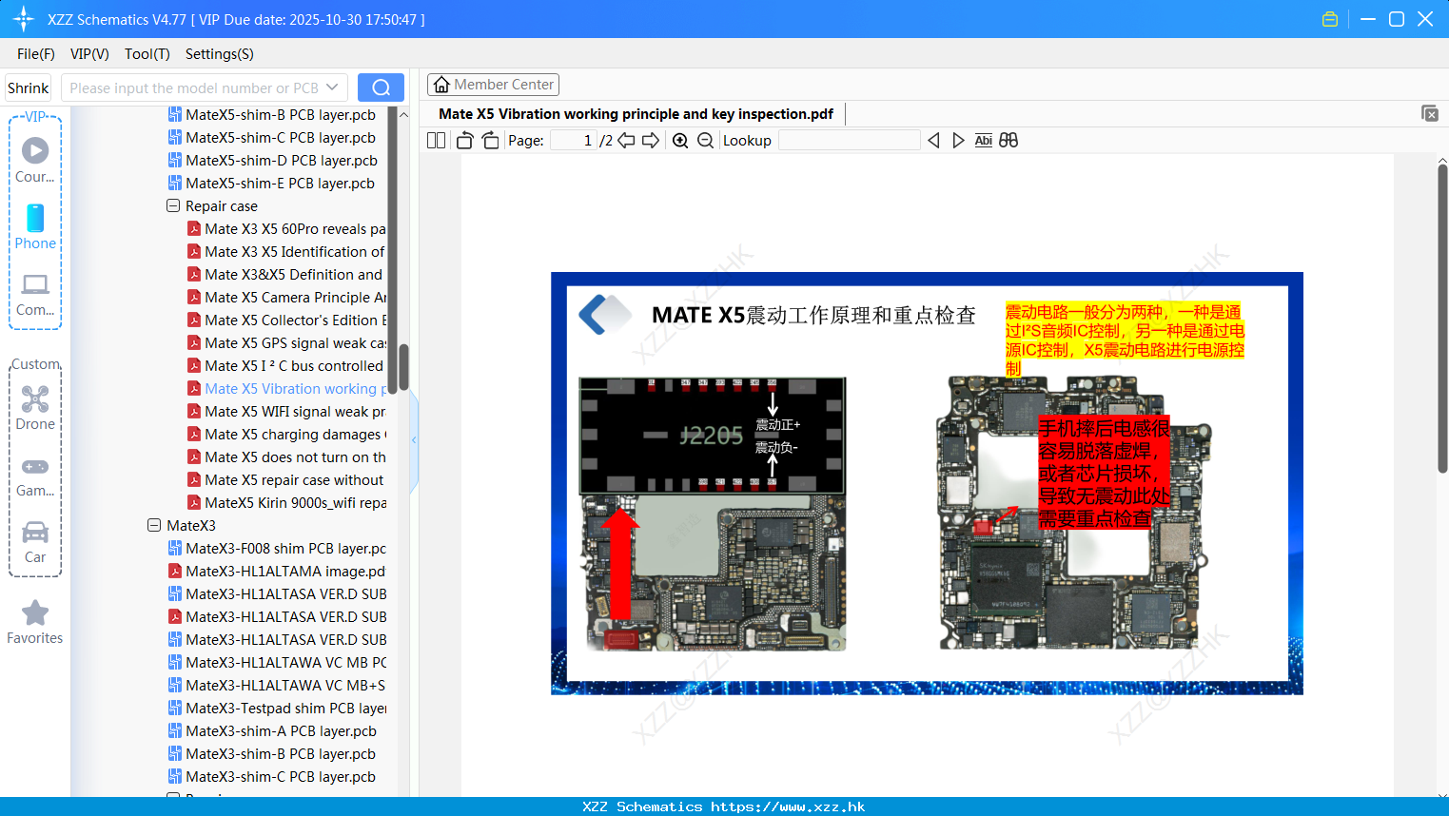Go to the next PDF page arrow
The image size is (1449, 816).
(x=651, y=141)
